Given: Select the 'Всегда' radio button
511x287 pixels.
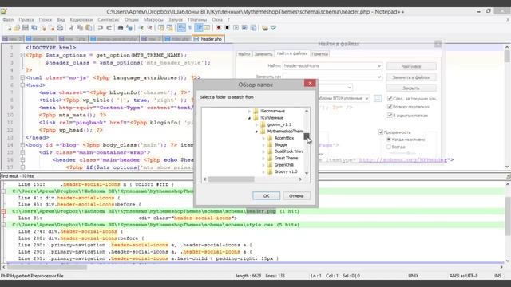Looking at the screenshot, I should coord(389,147).
